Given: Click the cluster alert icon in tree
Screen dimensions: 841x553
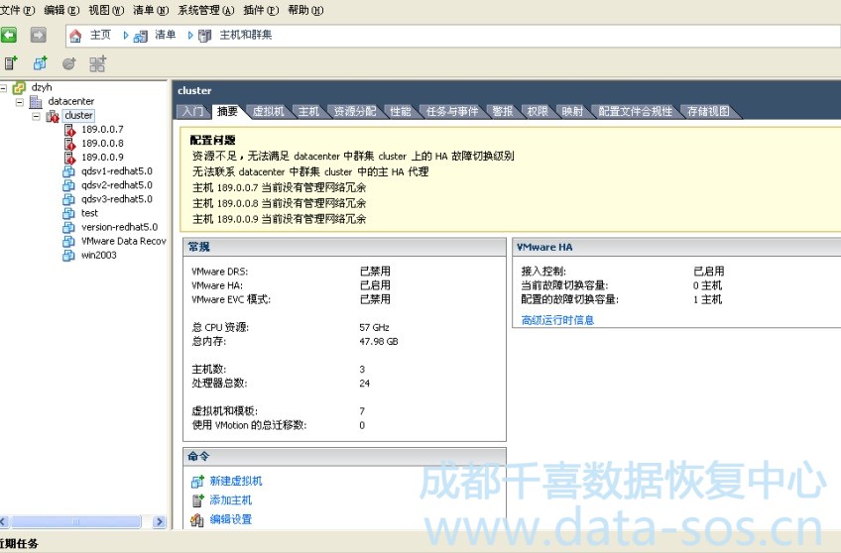Looking at the screenshot, I should click(x=53, y=116).
